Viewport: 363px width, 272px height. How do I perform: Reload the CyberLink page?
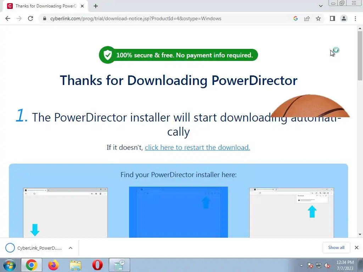pos(30,18)
